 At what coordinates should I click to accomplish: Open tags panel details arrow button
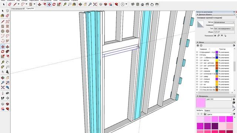click(234, 45)
